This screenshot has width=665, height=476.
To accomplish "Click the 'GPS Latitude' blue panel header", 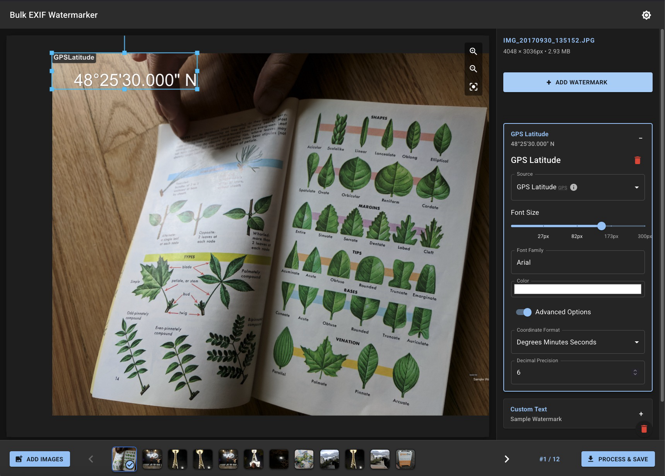I will coord(529,134).
